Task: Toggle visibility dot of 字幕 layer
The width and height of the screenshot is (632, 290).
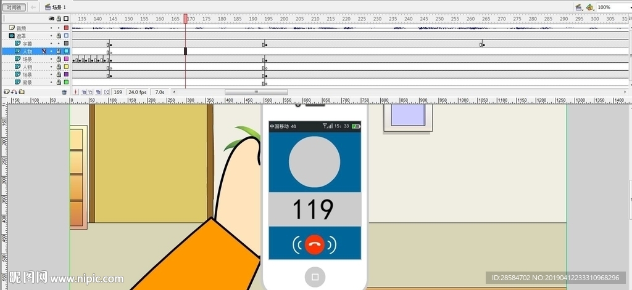Action: [x=52, y=44]
